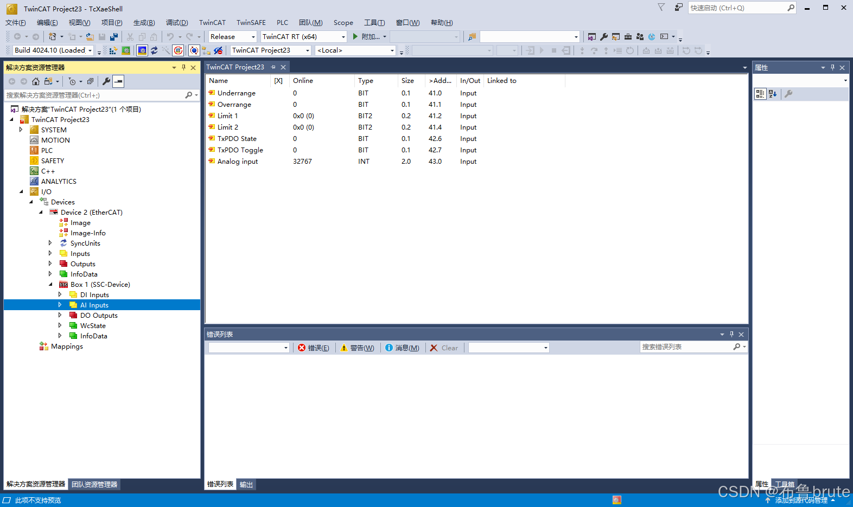Click the Restart TwinCAT Run Mode icon
The width and height of the screenshot is (853, 507).
click(126, 50)
